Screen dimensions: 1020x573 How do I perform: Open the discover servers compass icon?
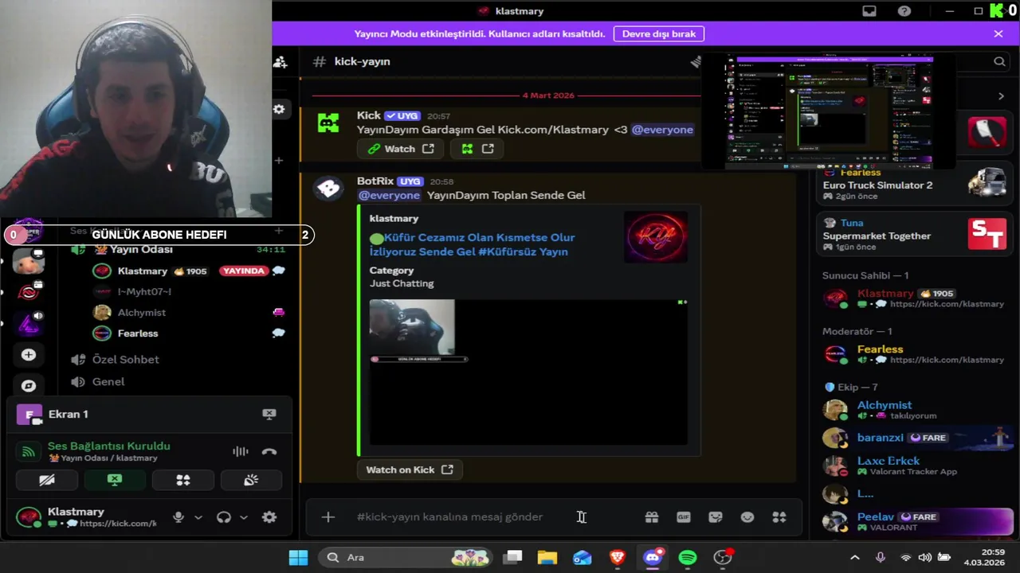[x=29, y=386]
